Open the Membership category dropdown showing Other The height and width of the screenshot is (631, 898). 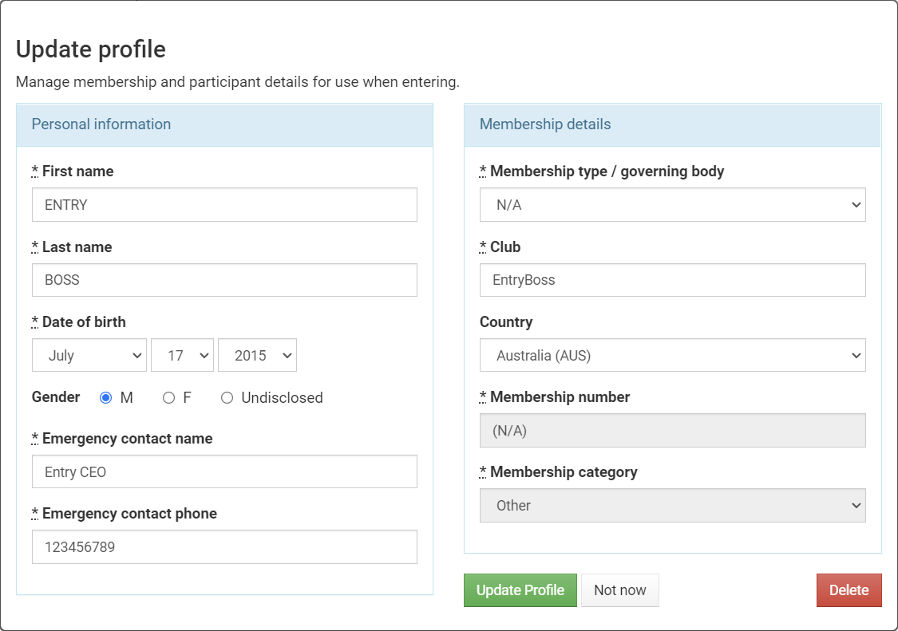pos(672,505)
